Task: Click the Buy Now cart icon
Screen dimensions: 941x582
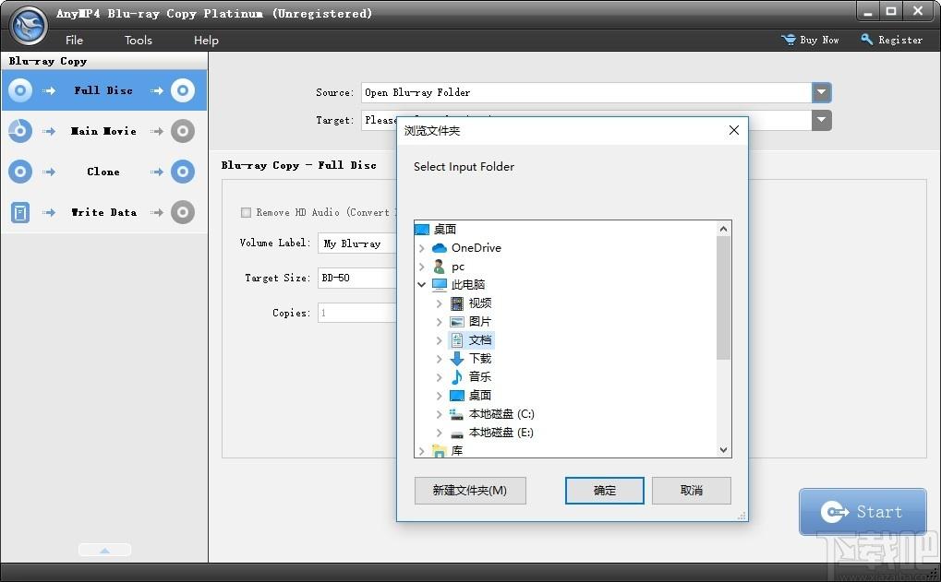Action: 788,40
